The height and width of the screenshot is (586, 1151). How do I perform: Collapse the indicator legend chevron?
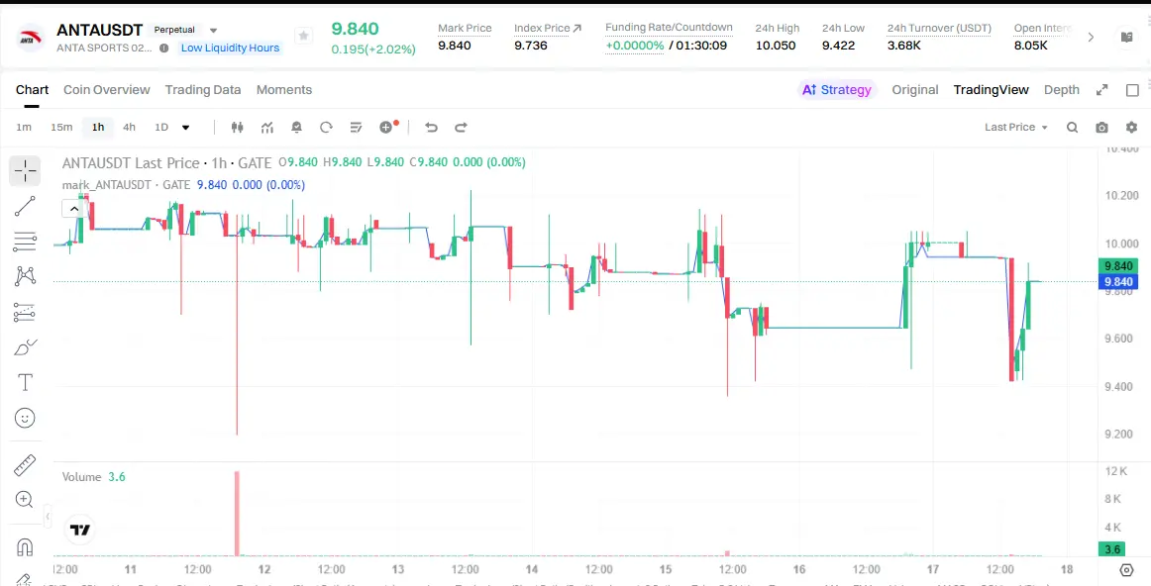(x=74, y=209)
